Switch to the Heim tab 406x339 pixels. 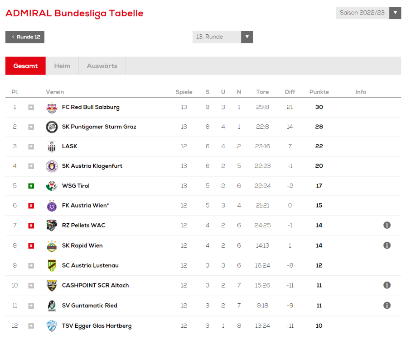point(62,66)
